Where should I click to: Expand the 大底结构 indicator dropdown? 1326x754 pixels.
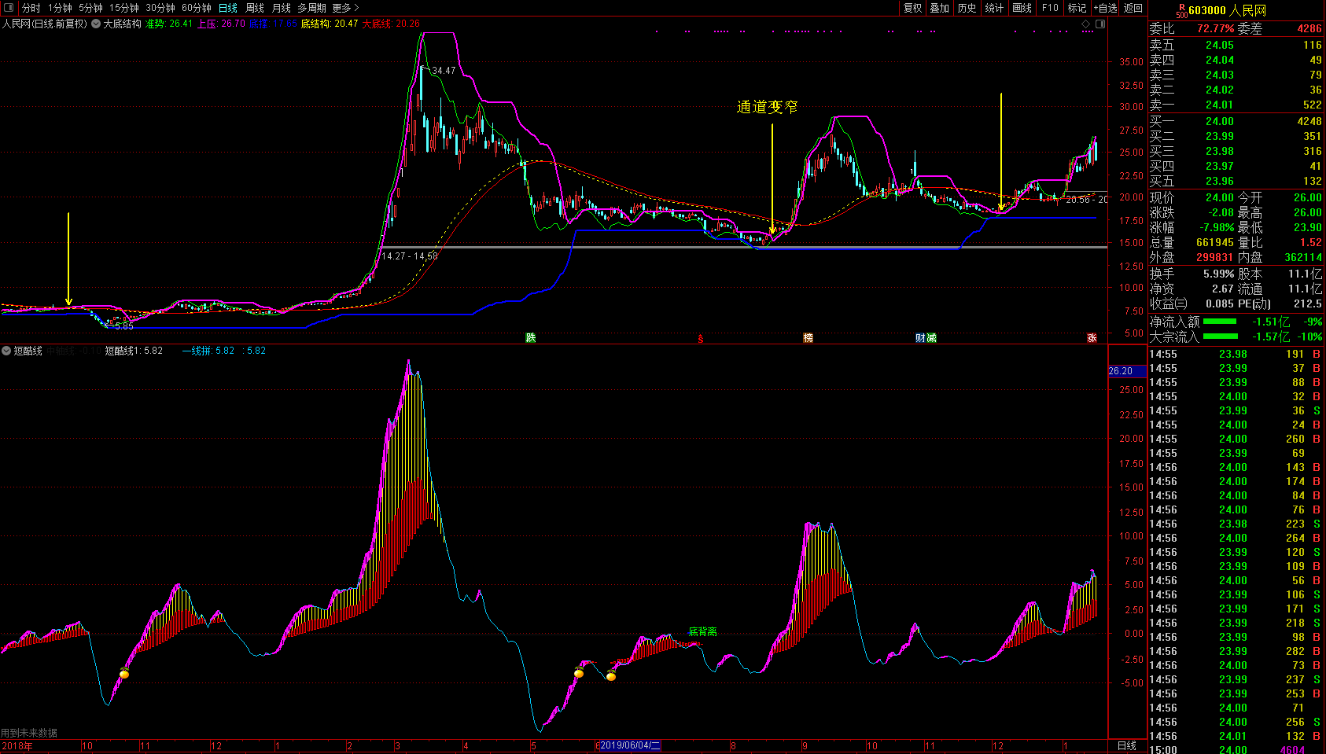(96, 24)
